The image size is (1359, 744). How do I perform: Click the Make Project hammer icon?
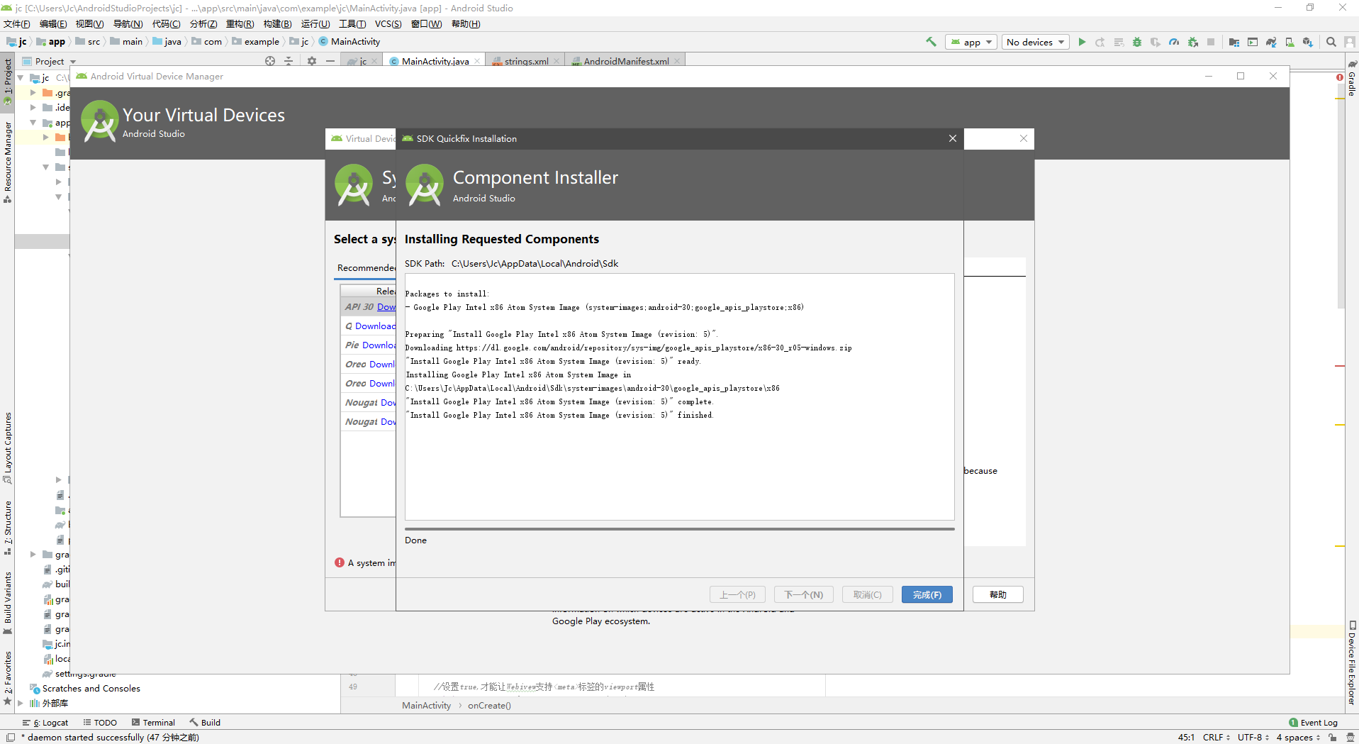931,42
